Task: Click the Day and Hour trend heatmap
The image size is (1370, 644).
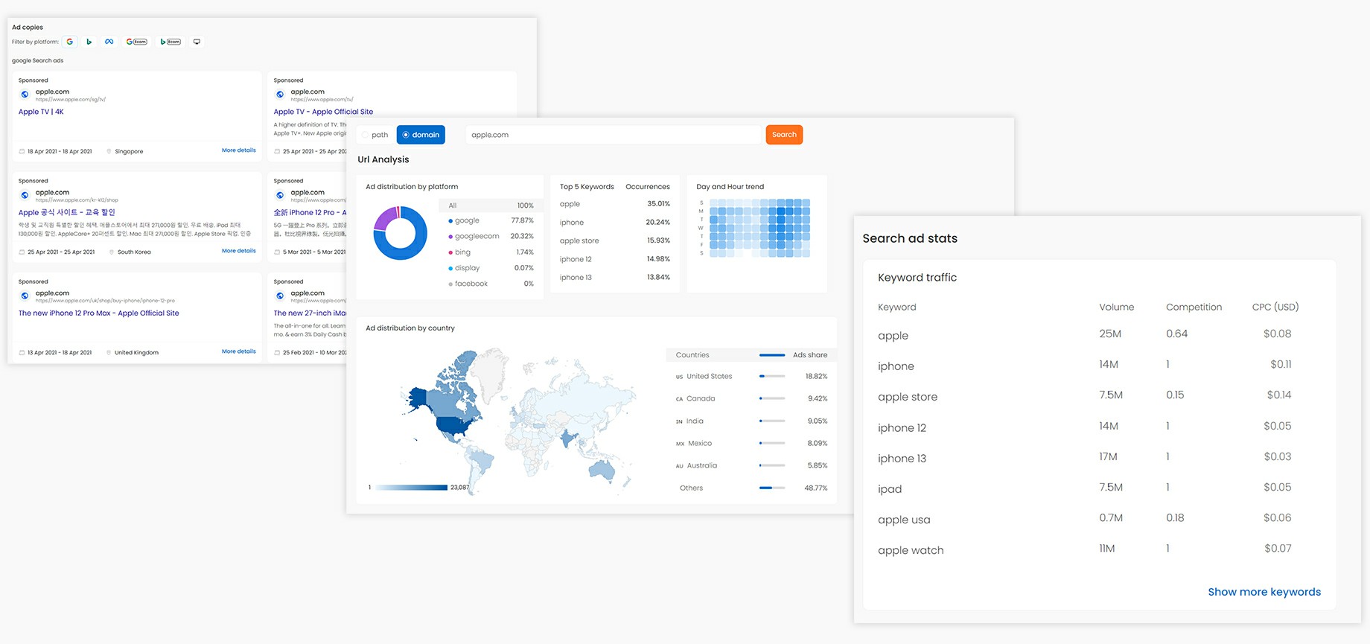Action: (759, 228)
